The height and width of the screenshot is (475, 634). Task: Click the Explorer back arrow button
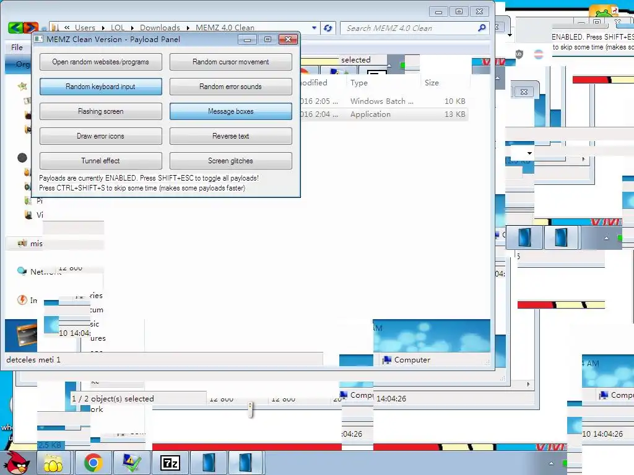click(x=15, y=27)
